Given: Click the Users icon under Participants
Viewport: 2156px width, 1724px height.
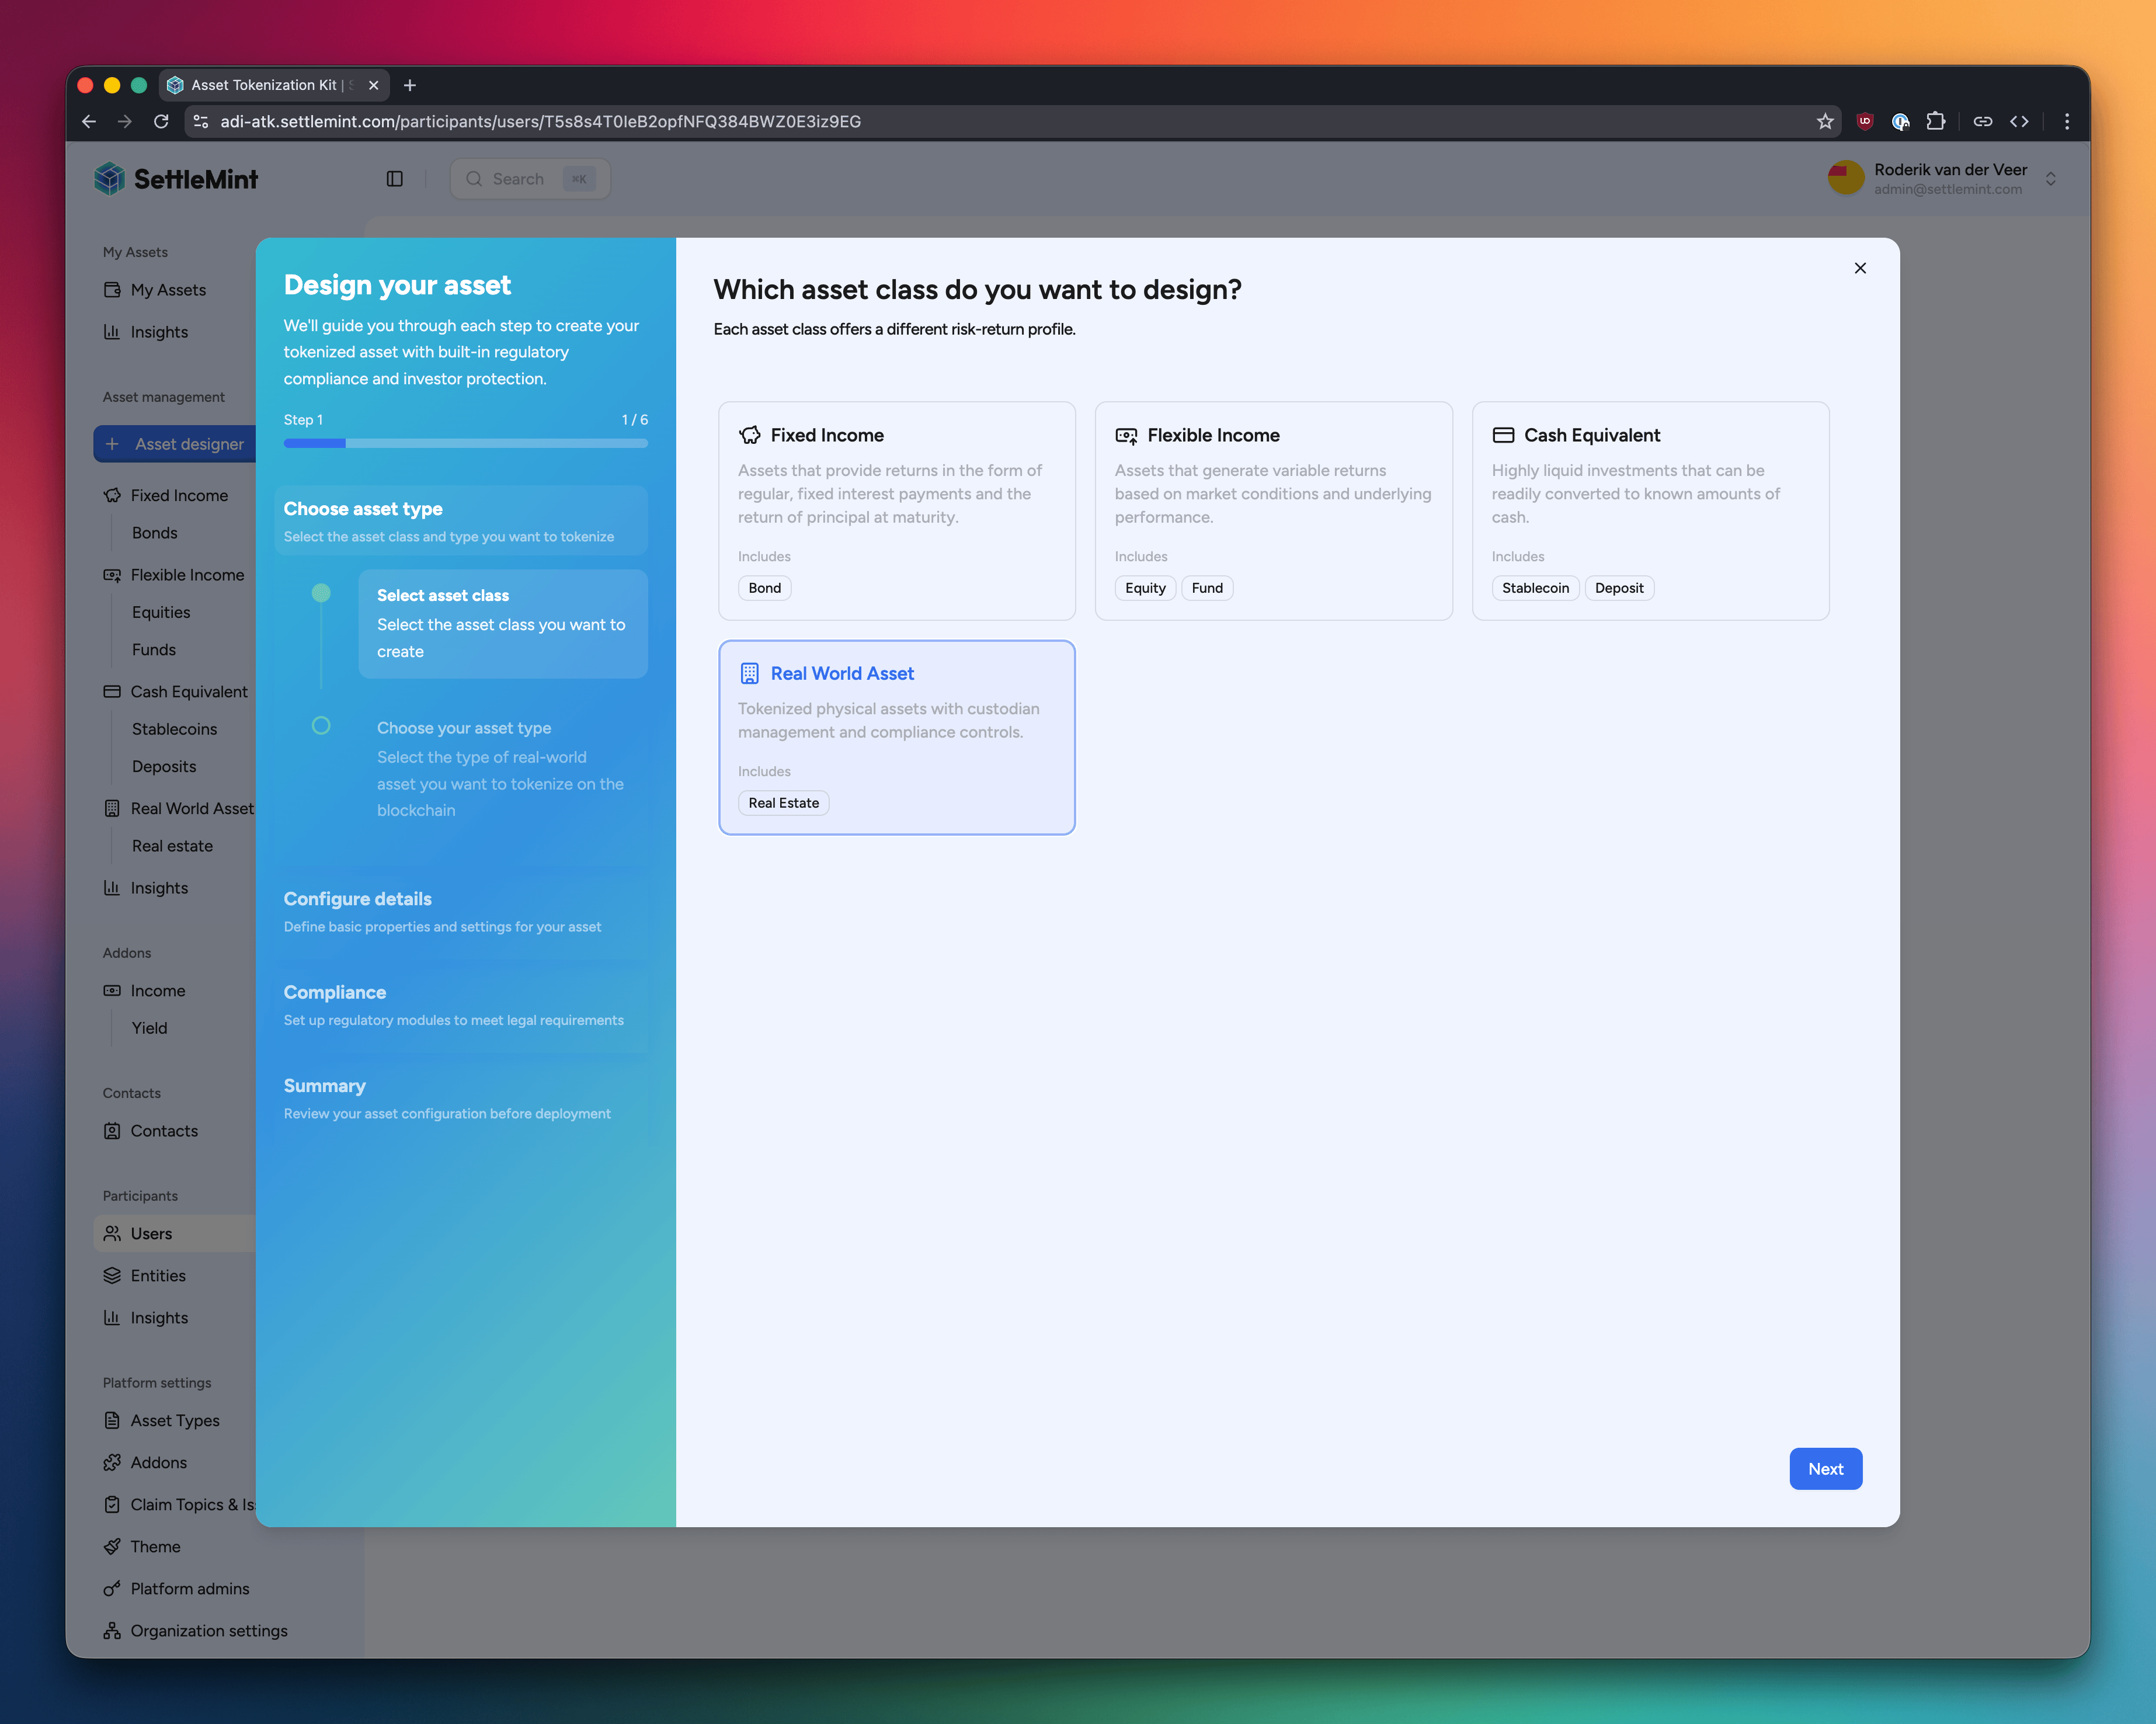Looking at the screenshot, I should (x=112, y=1233).
